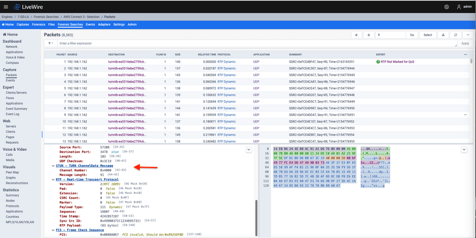Select packet row 12
Image resolution: width=476 pixels, height=238 pixels.
(257, 135)
